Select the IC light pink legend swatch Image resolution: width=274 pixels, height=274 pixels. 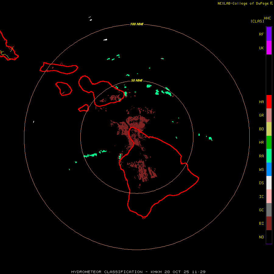pyautogui.click(x=269, y=196)
